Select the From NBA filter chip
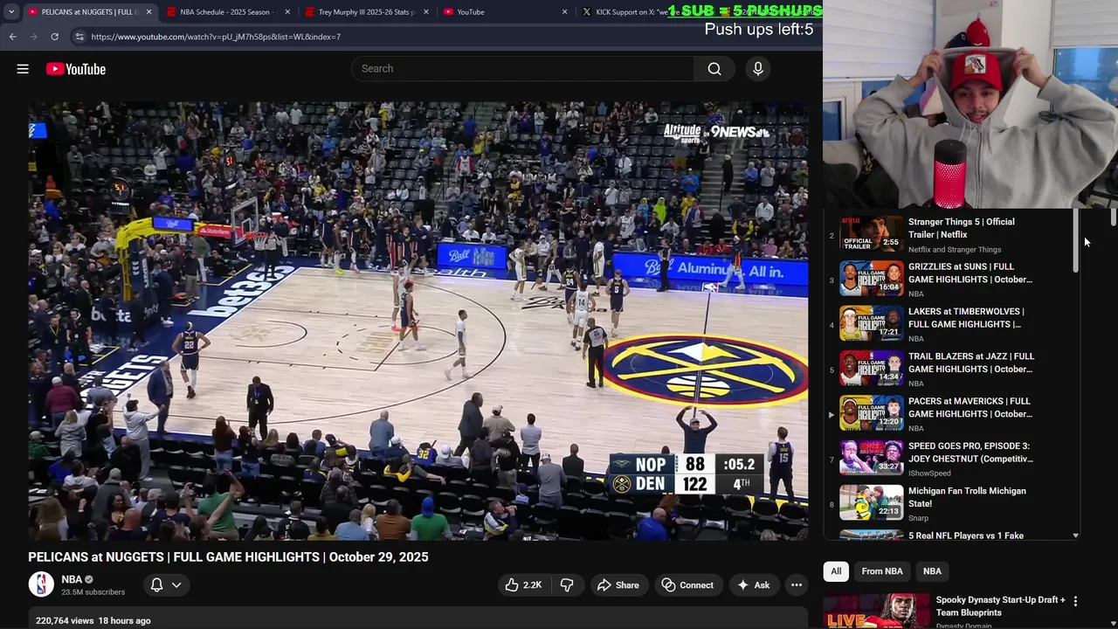Image resolution: width=1118 pixels, height=629 pixels. point(882,571)
